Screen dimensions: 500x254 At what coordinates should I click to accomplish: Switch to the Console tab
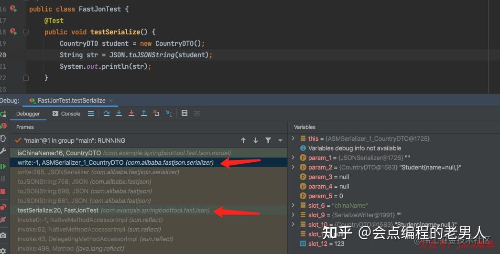point(66,114)
